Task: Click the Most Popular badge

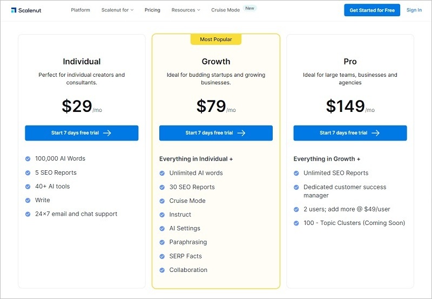Action: (216, 39)
